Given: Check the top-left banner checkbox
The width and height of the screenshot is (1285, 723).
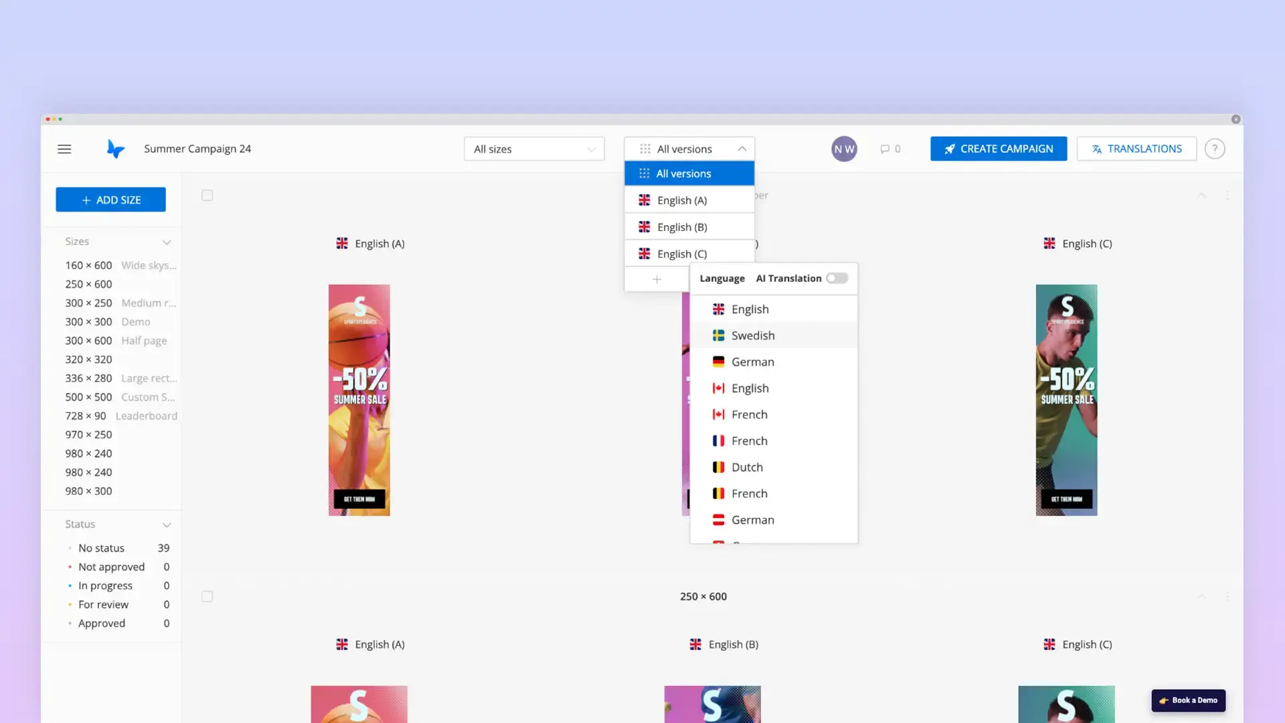Looking at the screenshot, I should pyautogui.click(x=207, y=195).
